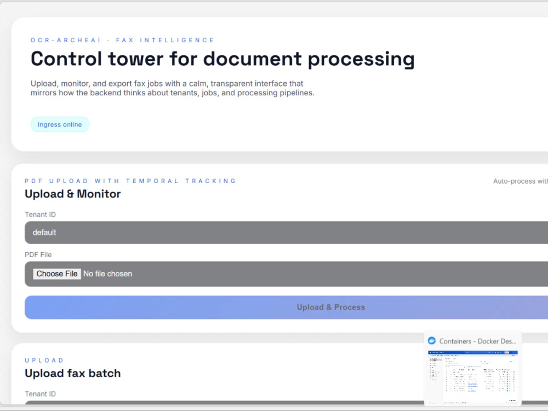Click the "Tenant ID" label under Upload & Monitor
The image size is (548, 411).
40,215
